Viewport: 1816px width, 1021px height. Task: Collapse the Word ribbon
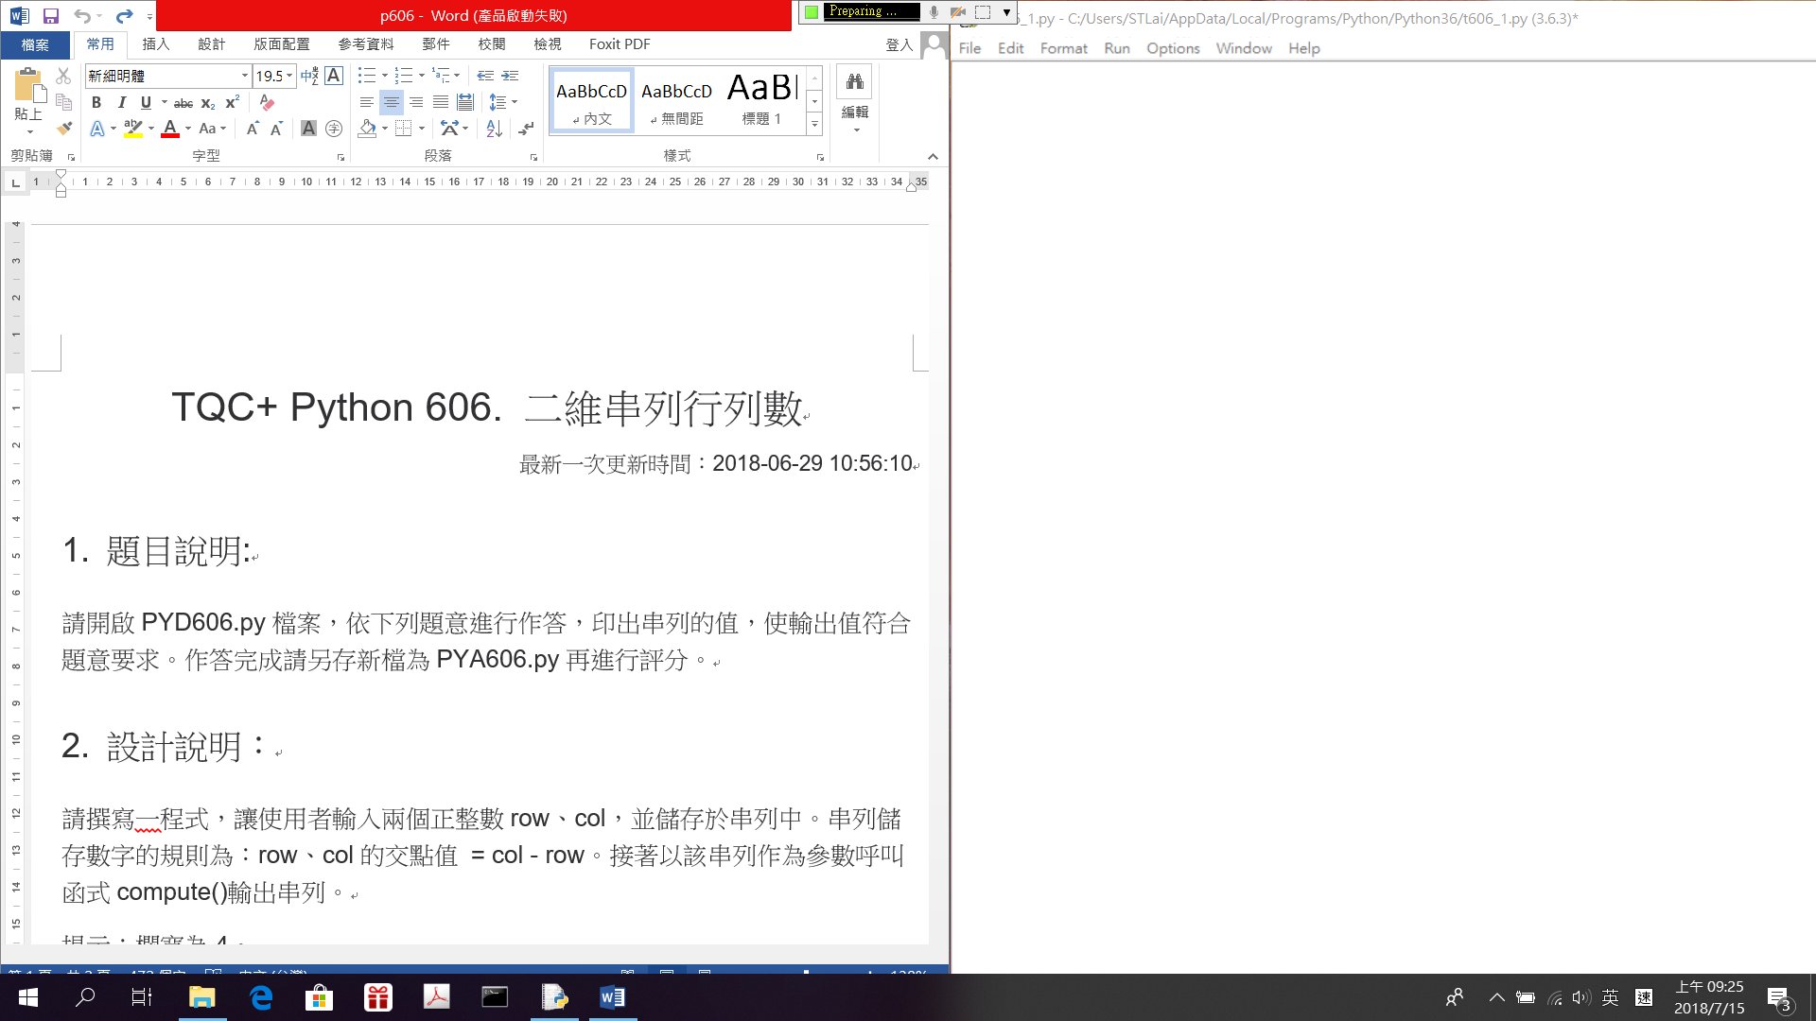933,157
